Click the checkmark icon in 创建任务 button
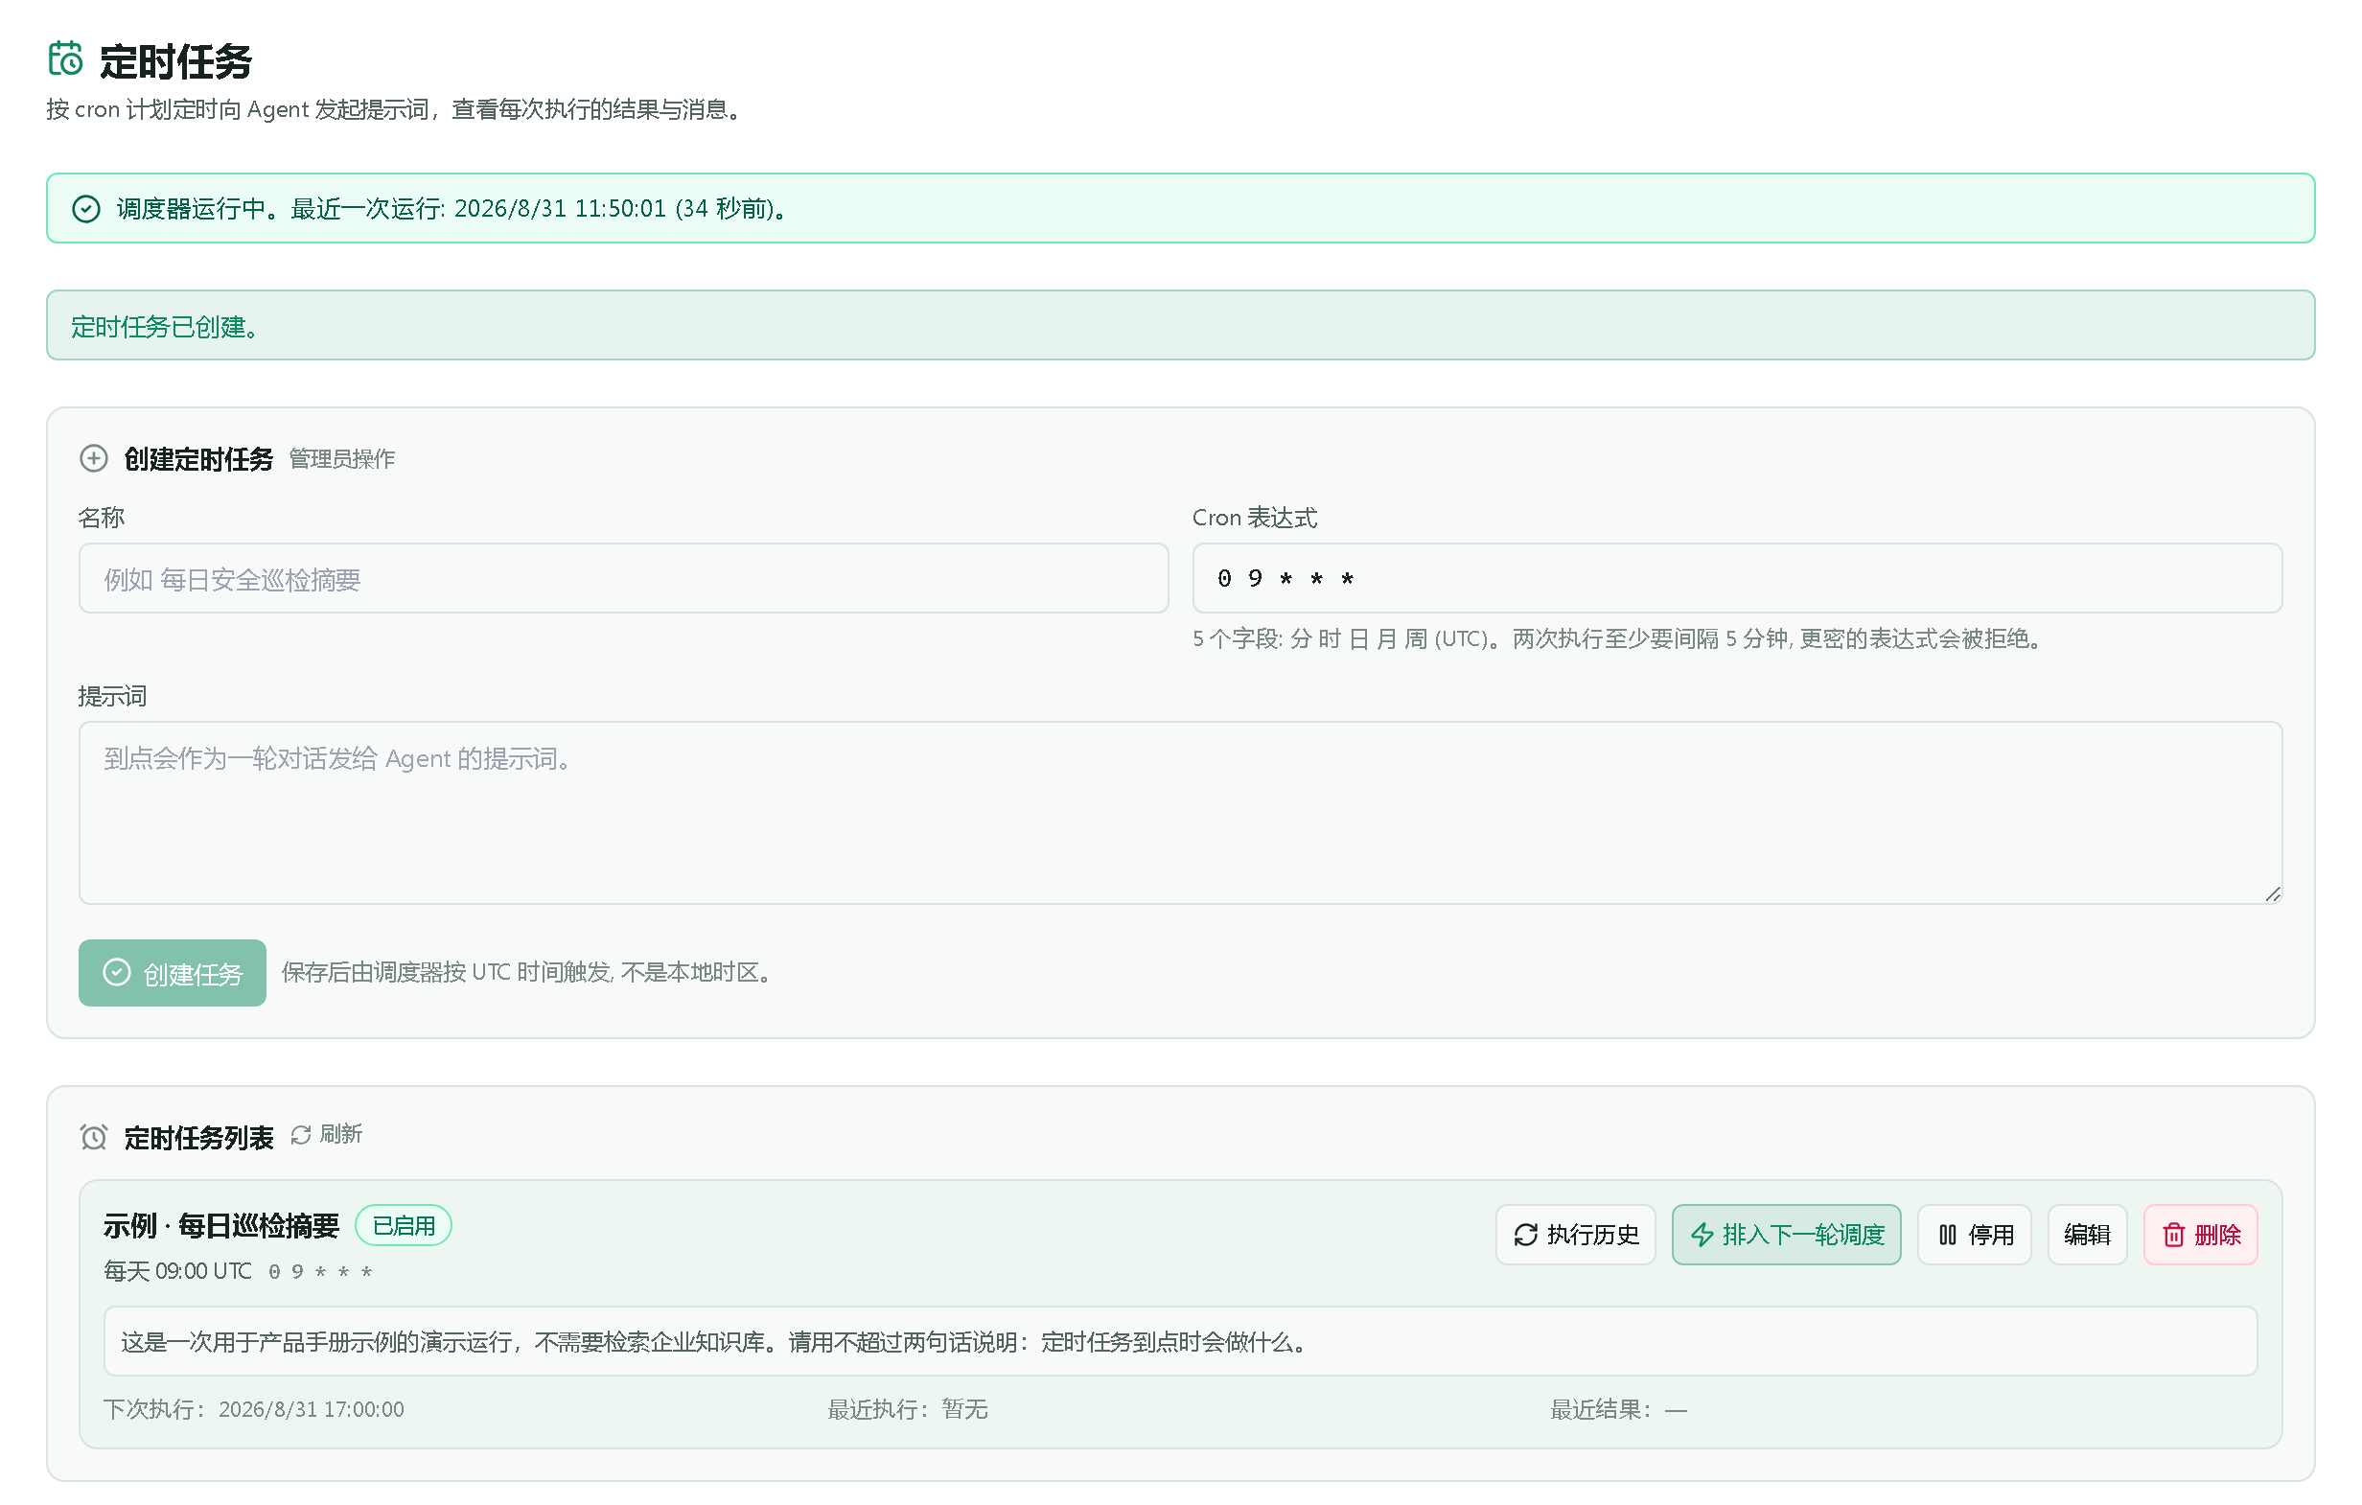 pos(117,972)
